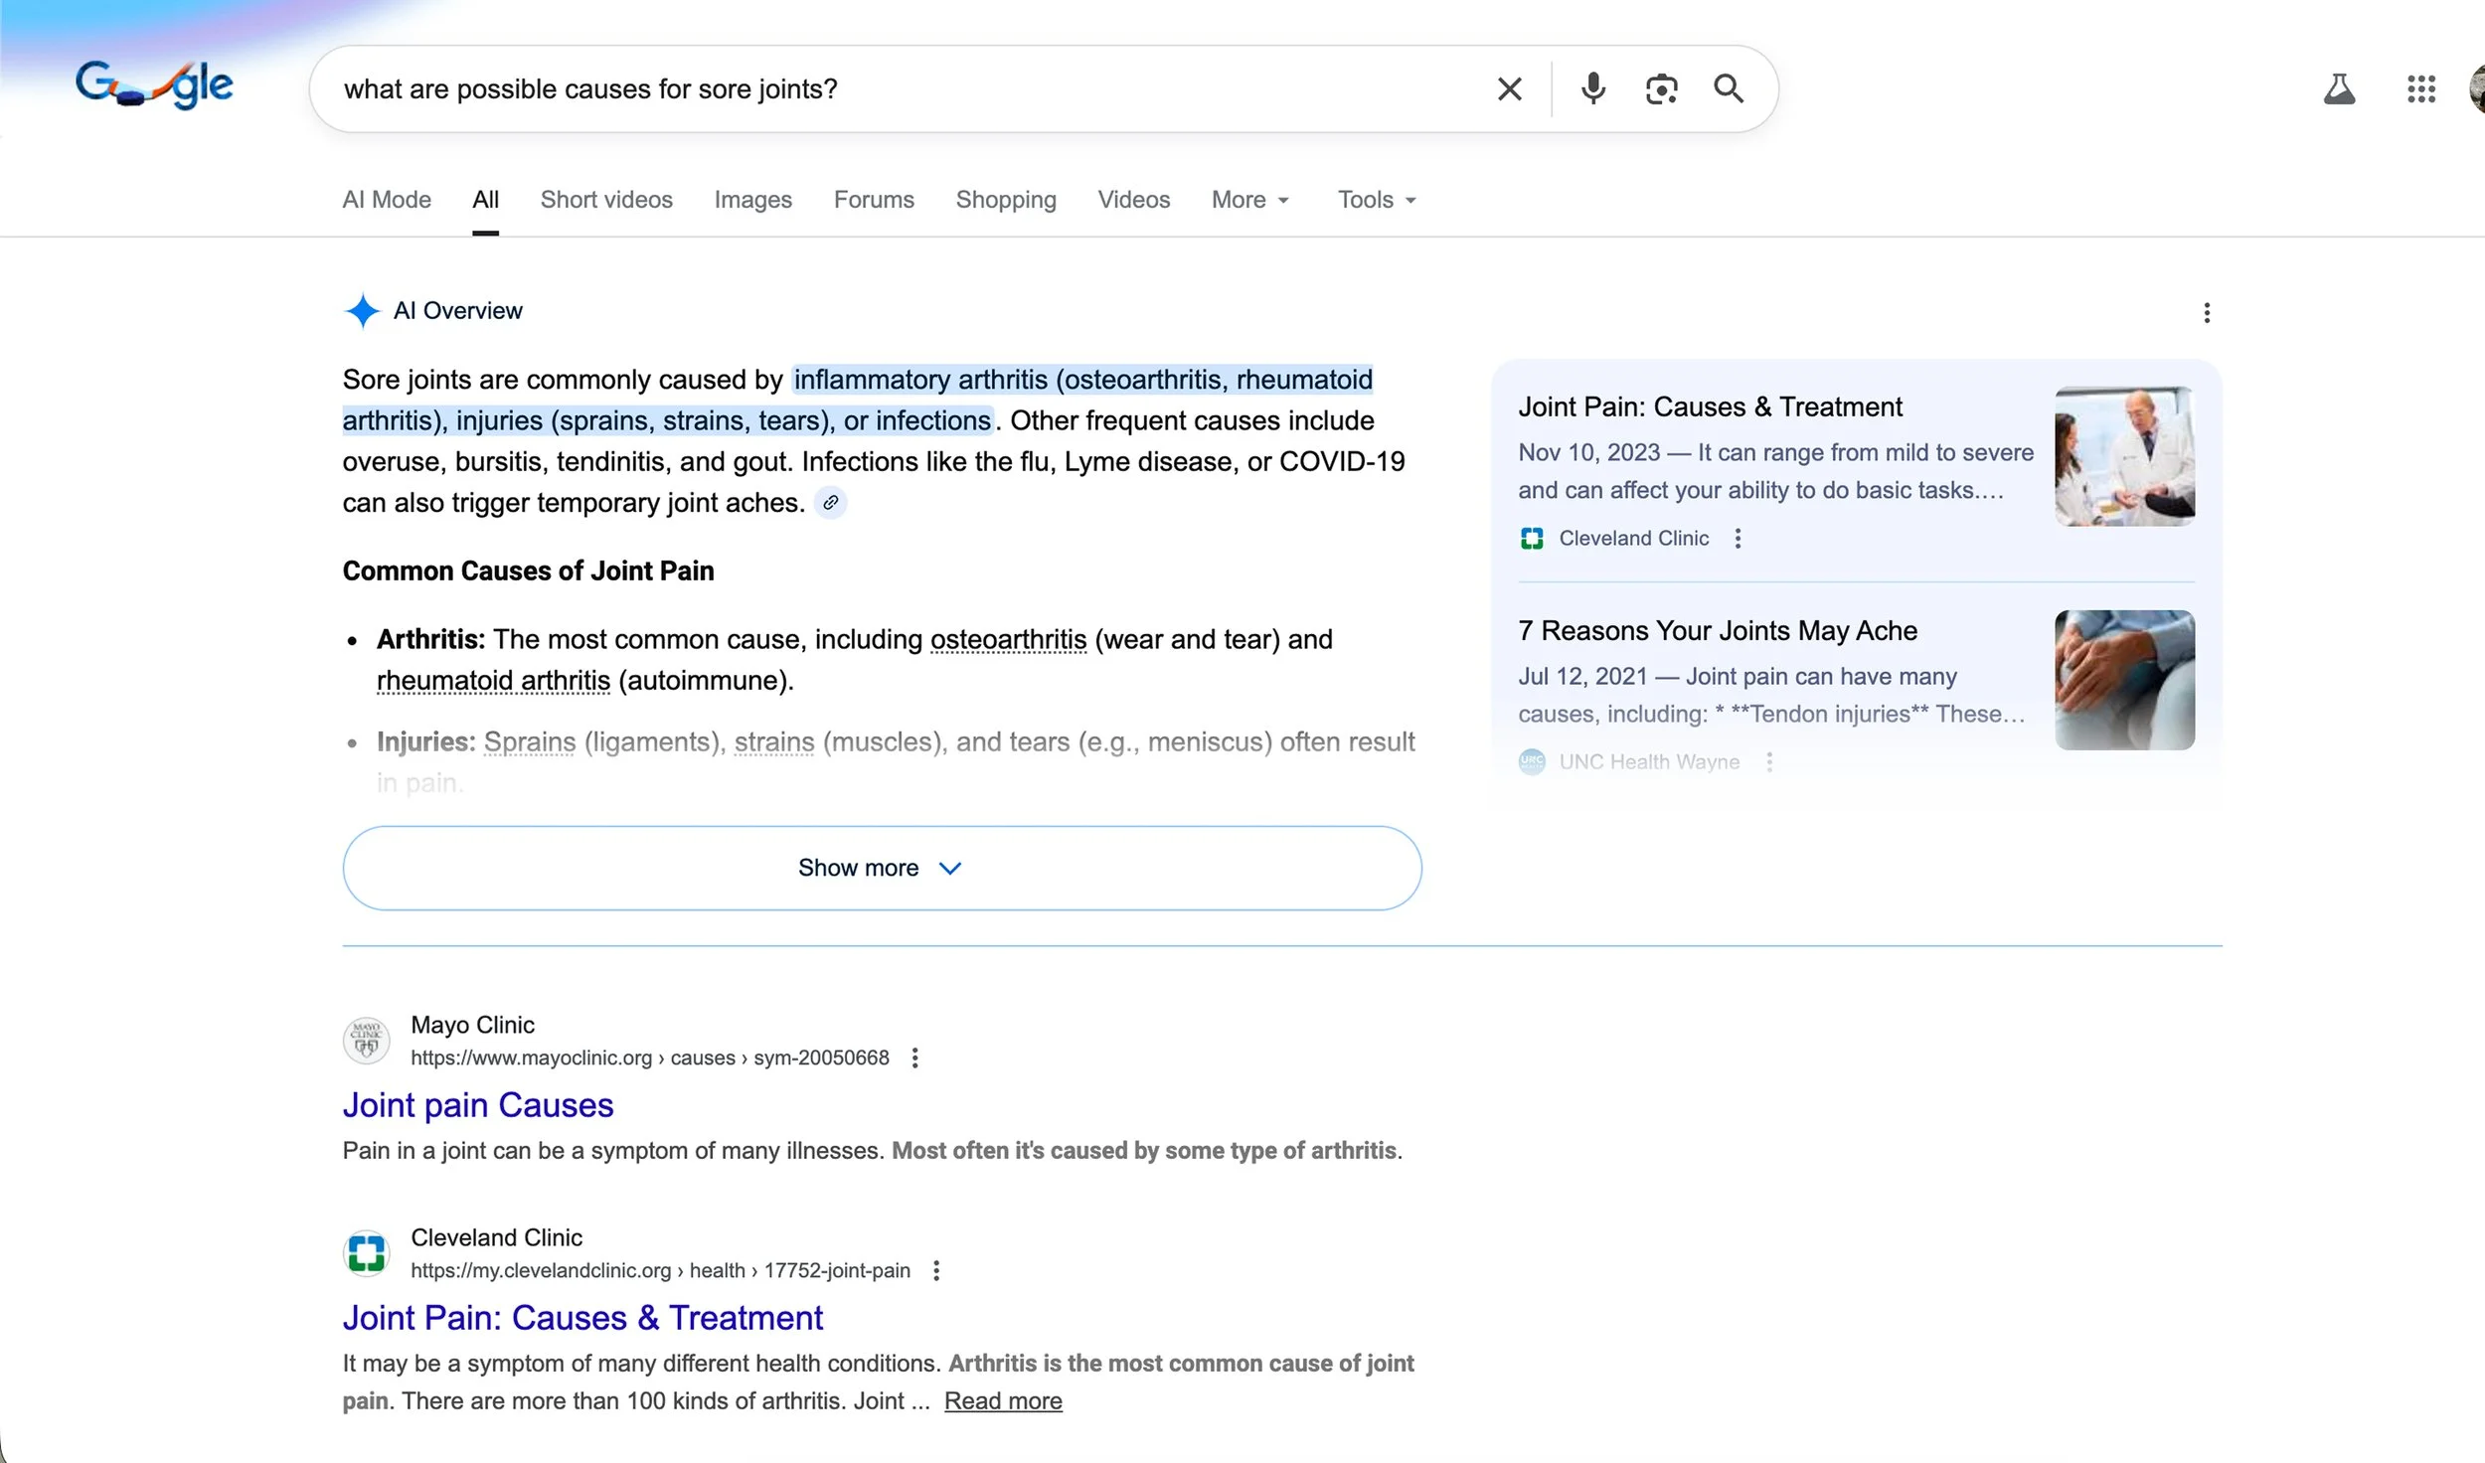Open options next to Mayo Clinic URL
The image size is (2485, 1463).
coord(914,1057)
